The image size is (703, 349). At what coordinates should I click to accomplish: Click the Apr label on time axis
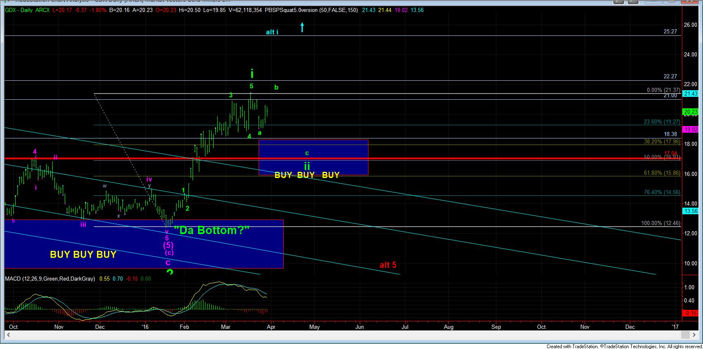(x=271, y=327)
